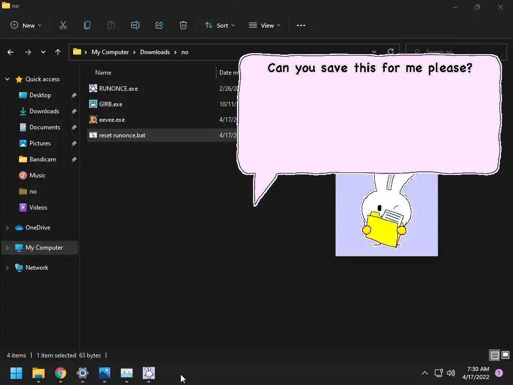Expand the My Computer tree node
This screenshot has width=513, height=385.
[x=7, y=248]
